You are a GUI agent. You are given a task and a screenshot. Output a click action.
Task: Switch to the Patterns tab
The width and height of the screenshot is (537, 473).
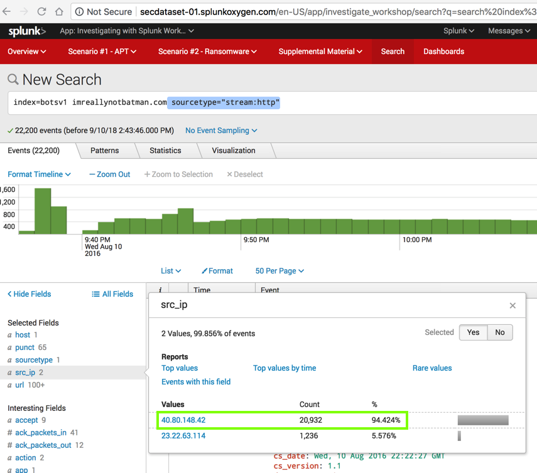[x=104, y=151]
